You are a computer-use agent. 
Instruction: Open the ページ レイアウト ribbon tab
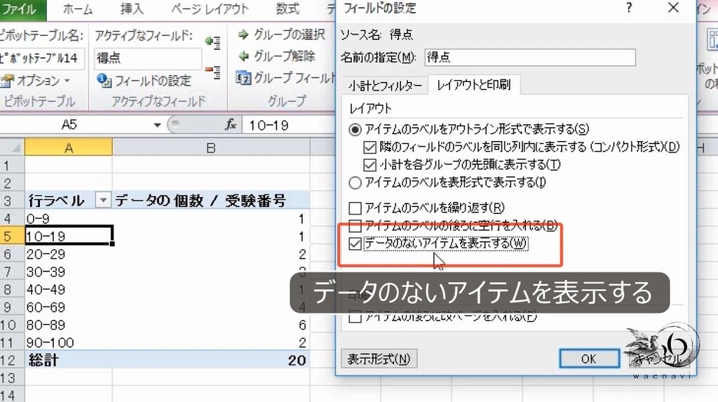(210, 9)
